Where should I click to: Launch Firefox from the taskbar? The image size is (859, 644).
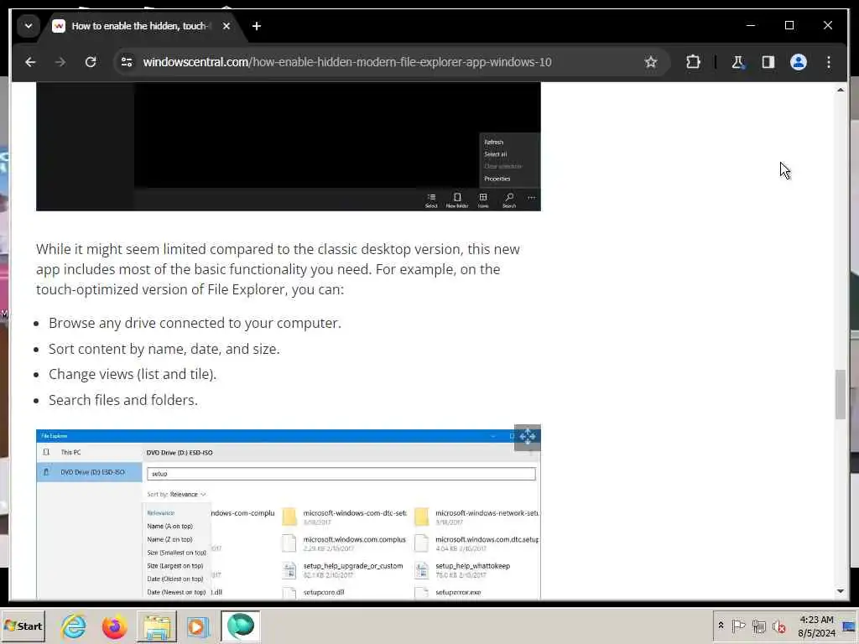[x=114, y=626]
